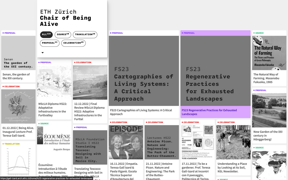This screenshot has height=180, width=288.
Task: Open MScLA Diploma HS22 map thumbnail
Action: coord(54,82)
